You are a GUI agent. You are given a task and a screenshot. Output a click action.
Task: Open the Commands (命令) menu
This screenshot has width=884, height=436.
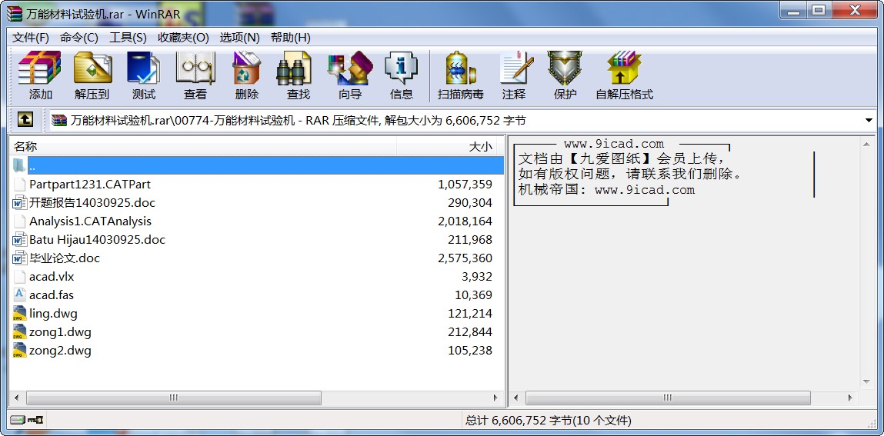(79, 38)
